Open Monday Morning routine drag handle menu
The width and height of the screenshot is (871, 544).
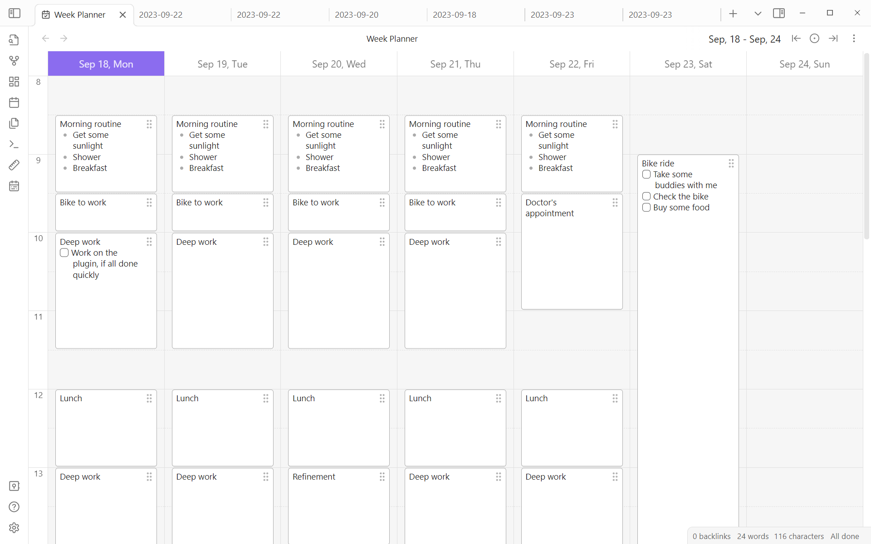tap(149, 124)
